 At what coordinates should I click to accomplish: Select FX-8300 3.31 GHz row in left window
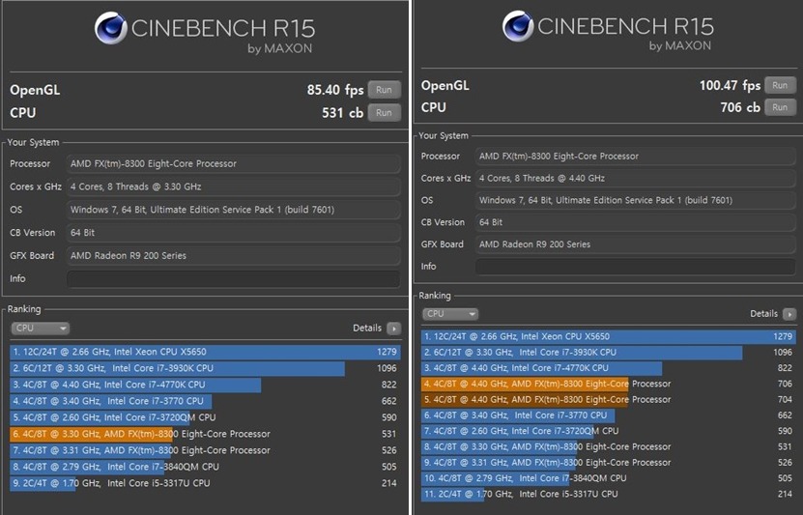(205, 450)
